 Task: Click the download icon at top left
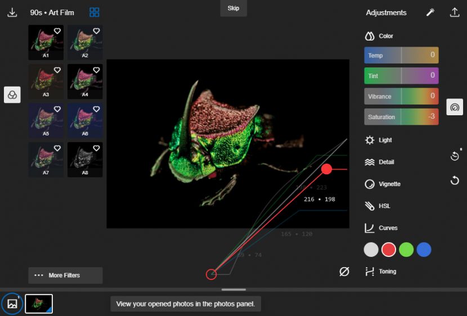pyautogui.click(x=12, y=12)
